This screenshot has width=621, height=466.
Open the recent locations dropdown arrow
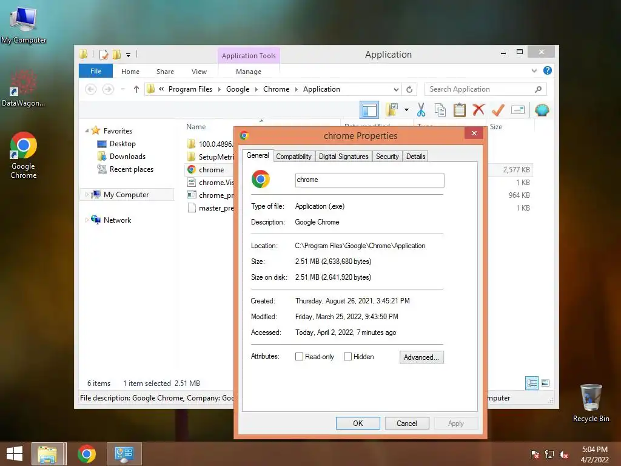pos(123,89)
